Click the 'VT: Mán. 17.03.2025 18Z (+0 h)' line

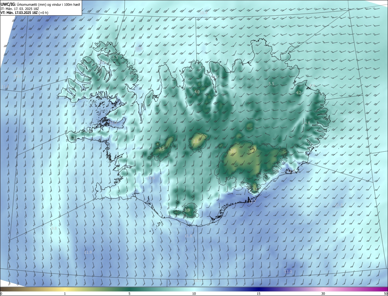[24, 13]
